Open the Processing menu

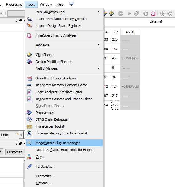14,4
